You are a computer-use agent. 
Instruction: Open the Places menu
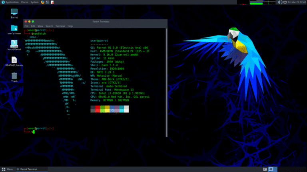[x=24, y=2]
